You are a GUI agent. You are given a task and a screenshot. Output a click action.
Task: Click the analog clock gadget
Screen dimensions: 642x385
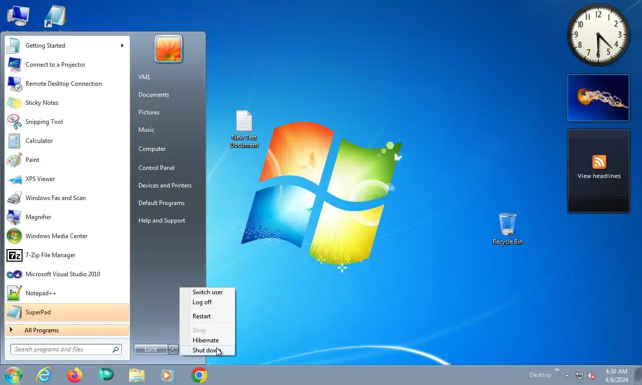[x=598, y=35]
